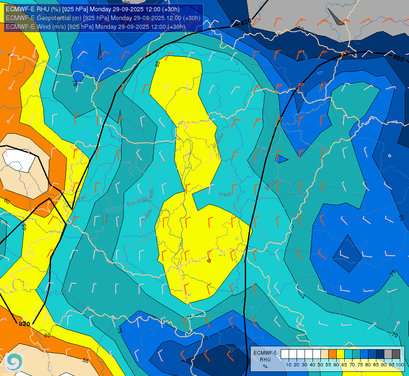Select the ECMWF-E RHU (%) 925 hPa title line
The width and height of the screenshot is (409, 376).
pyautogui.click(x=93, y=9)
